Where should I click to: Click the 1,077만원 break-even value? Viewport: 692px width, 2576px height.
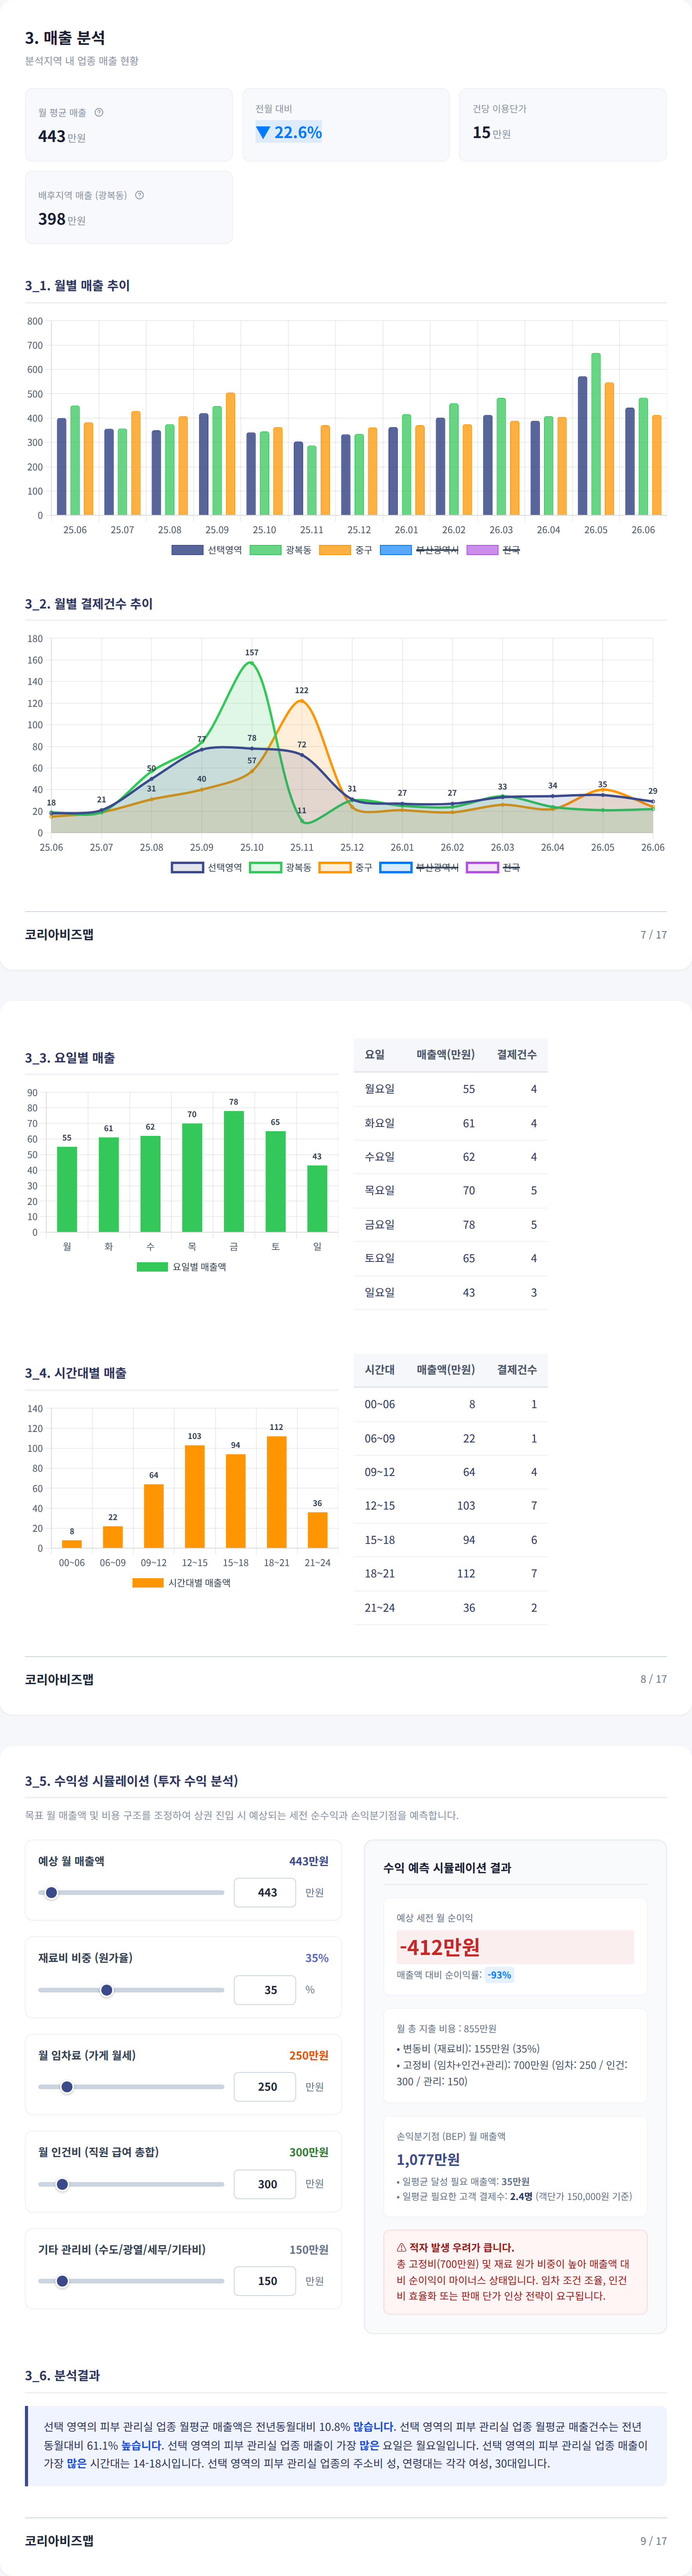(x=428, y=2159)
